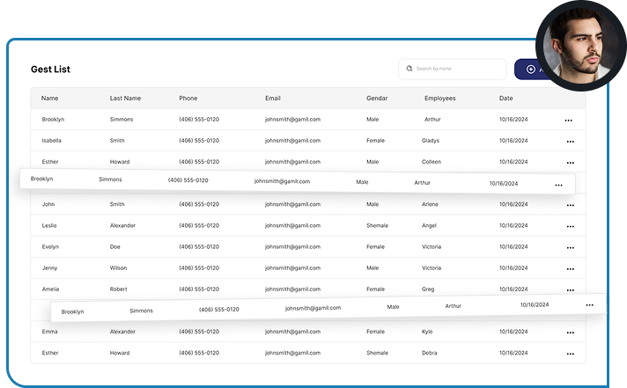
Task: Select the Employees column header
Action: click(x=439, y=99)
